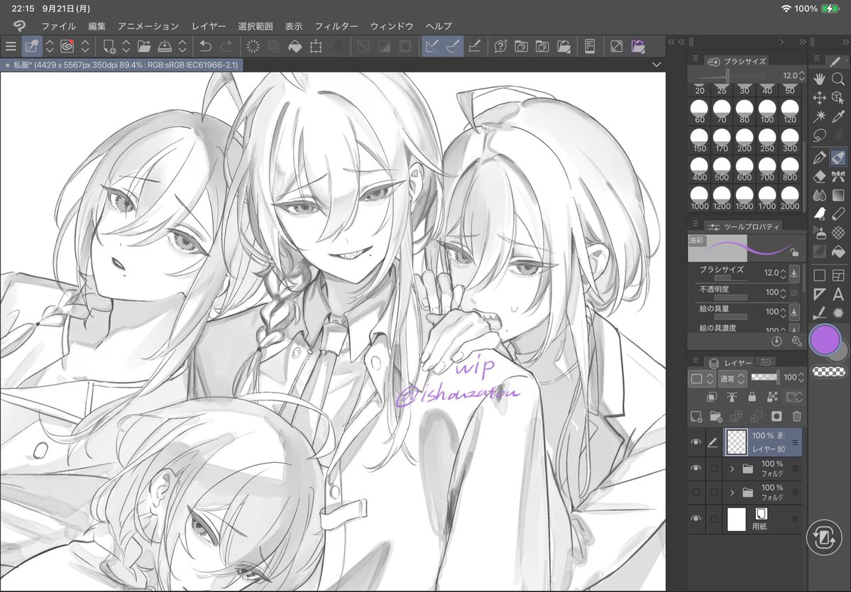Choose brush size preset 100
851x592 pixels.
click(767, 112)
